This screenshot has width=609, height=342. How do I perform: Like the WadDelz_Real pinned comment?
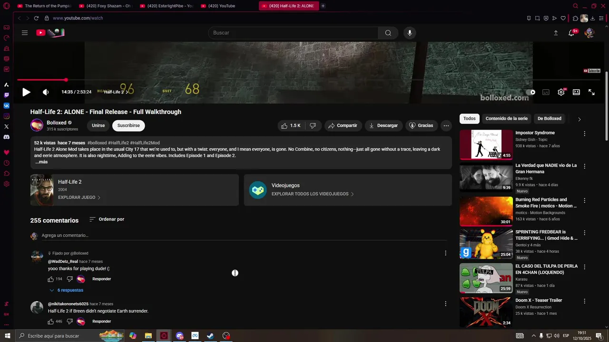51,279
